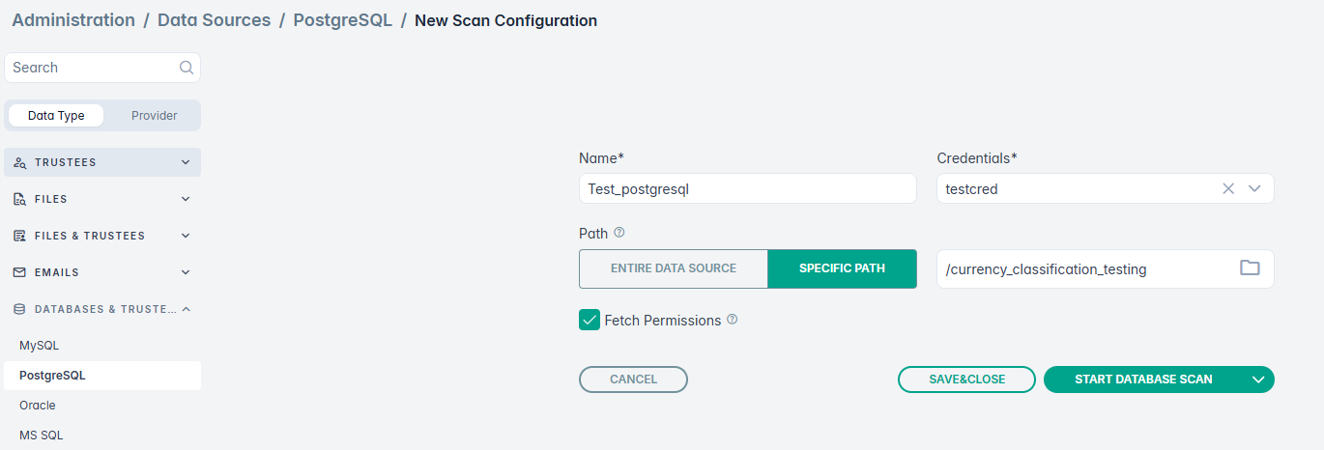Click the Name input field
1324x450 pixels.
click(747, 189)
